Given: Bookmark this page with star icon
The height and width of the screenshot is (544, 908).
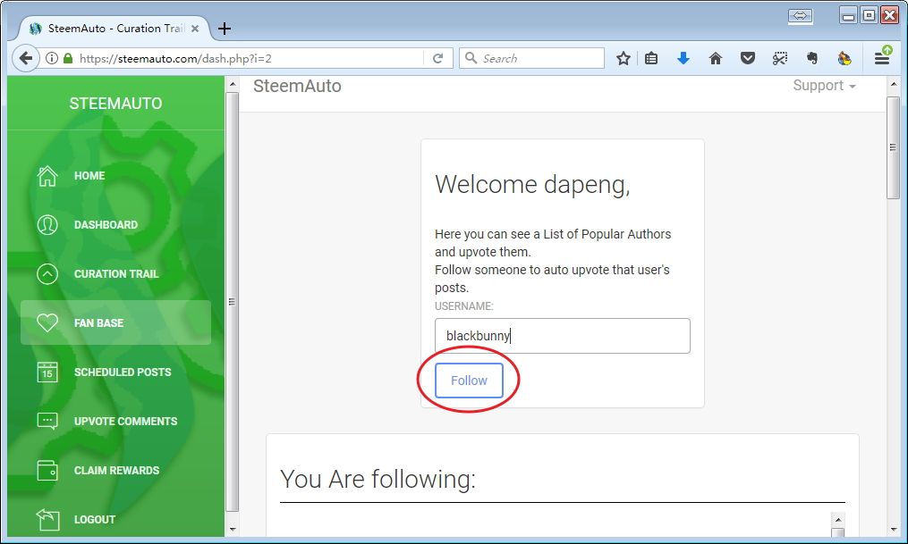Looking at the screenshot, I should pyautogui.click(x=624, y=58).
